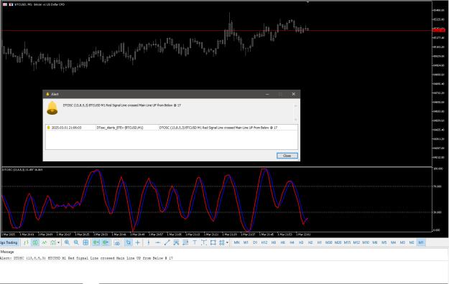This screenshot has height=284, width=449.
Task: Select the active M1 timeframe
Action: pyautogui.click(x=421, y=242)
